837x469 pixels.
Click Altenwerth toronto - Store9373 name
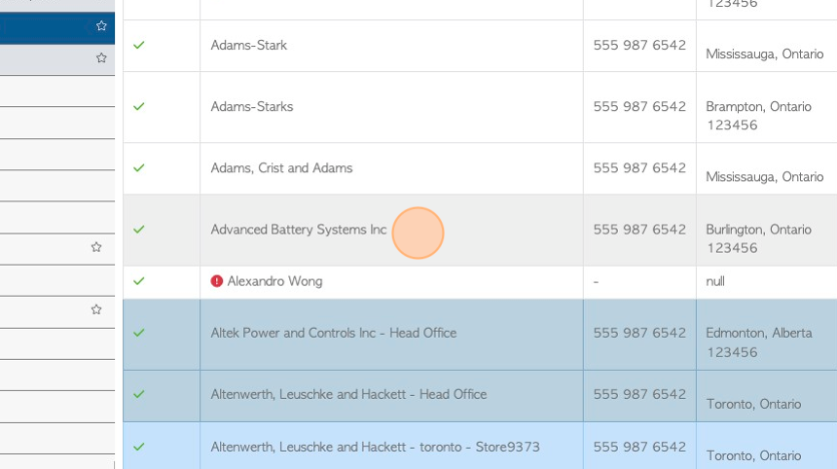(x=375, y=447)
